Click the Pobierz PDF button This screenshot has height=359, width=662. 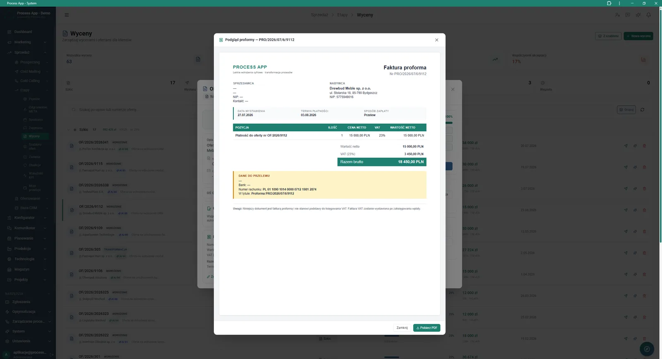[427, 328]
